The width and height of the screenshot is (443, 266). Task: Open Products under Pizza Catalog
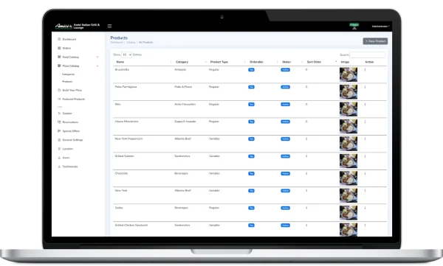tap(67, 82)
